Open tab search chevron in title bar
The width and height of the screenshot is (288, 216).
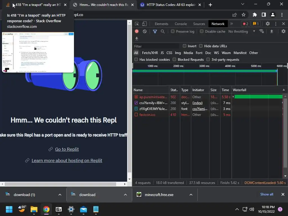coord(243,4)
